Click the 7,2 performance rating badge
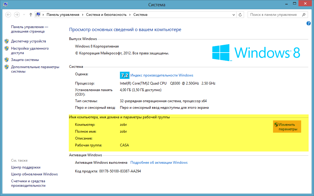Viewport: 314px width, 196px height. coord(125,75)
